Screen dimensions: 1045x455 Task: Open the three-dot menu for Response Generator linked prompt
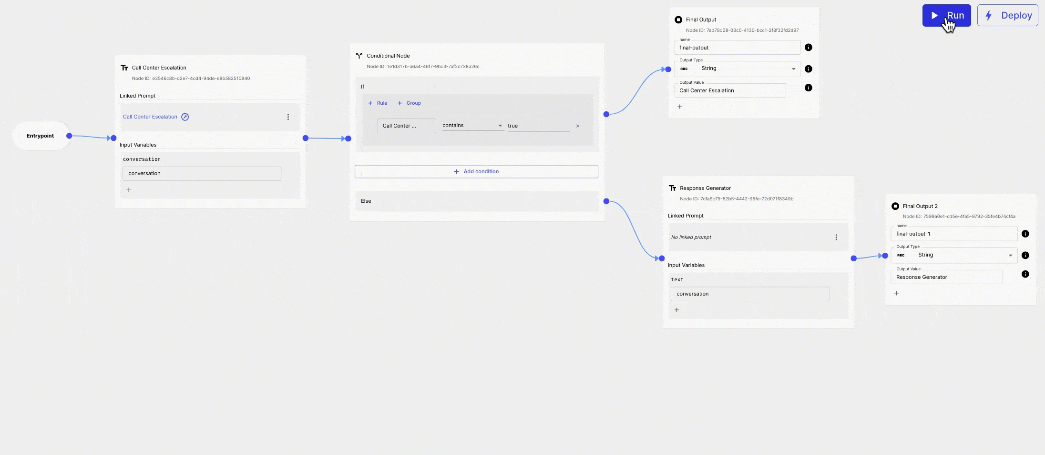click(x=836, y=237)
